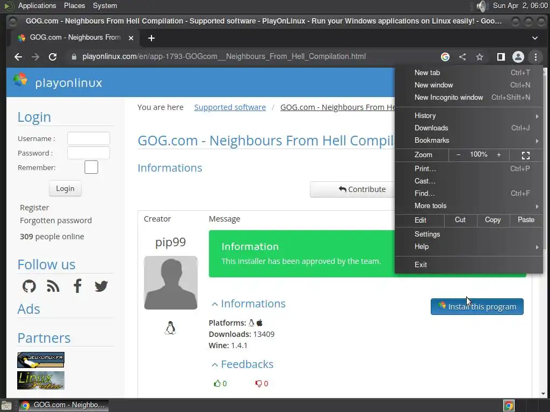Click Cut in the Edit row
Image resolution: width=550 pixels, height=412 pixels.
click(x=460, y=219)
